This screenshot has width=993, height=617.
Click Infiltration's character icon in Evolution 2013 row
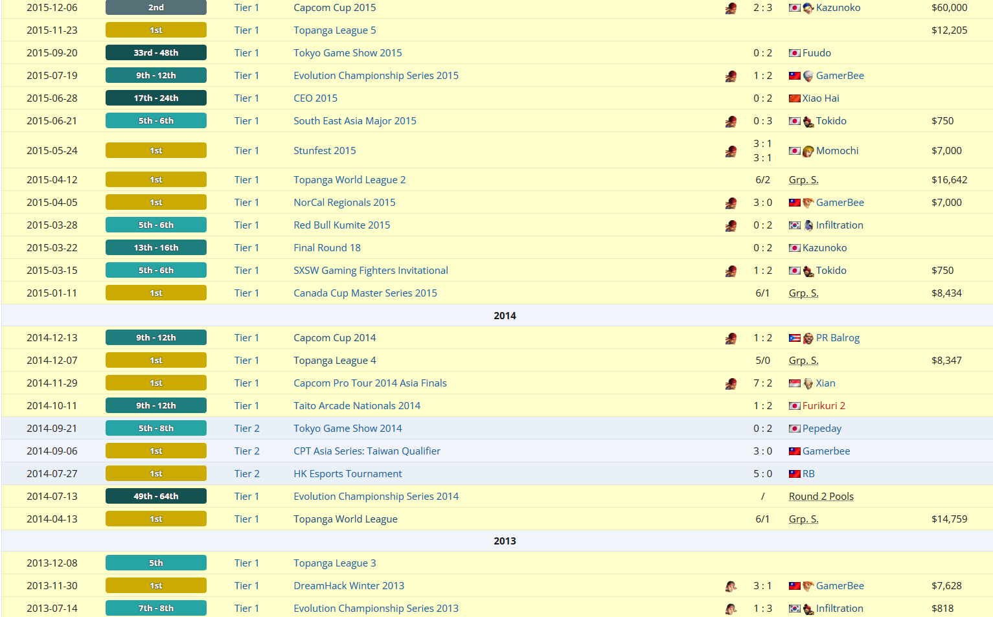[808, 609]
